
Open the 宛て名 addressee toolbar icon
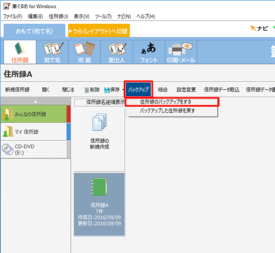52,52
